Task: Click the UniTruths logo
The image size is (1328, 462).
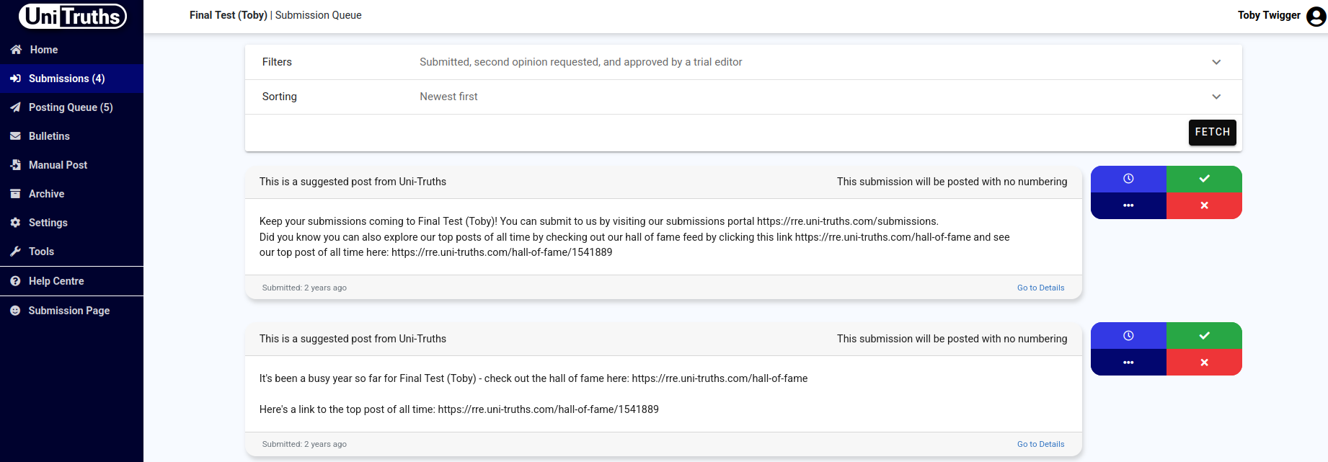Action: tap(72, 16)
